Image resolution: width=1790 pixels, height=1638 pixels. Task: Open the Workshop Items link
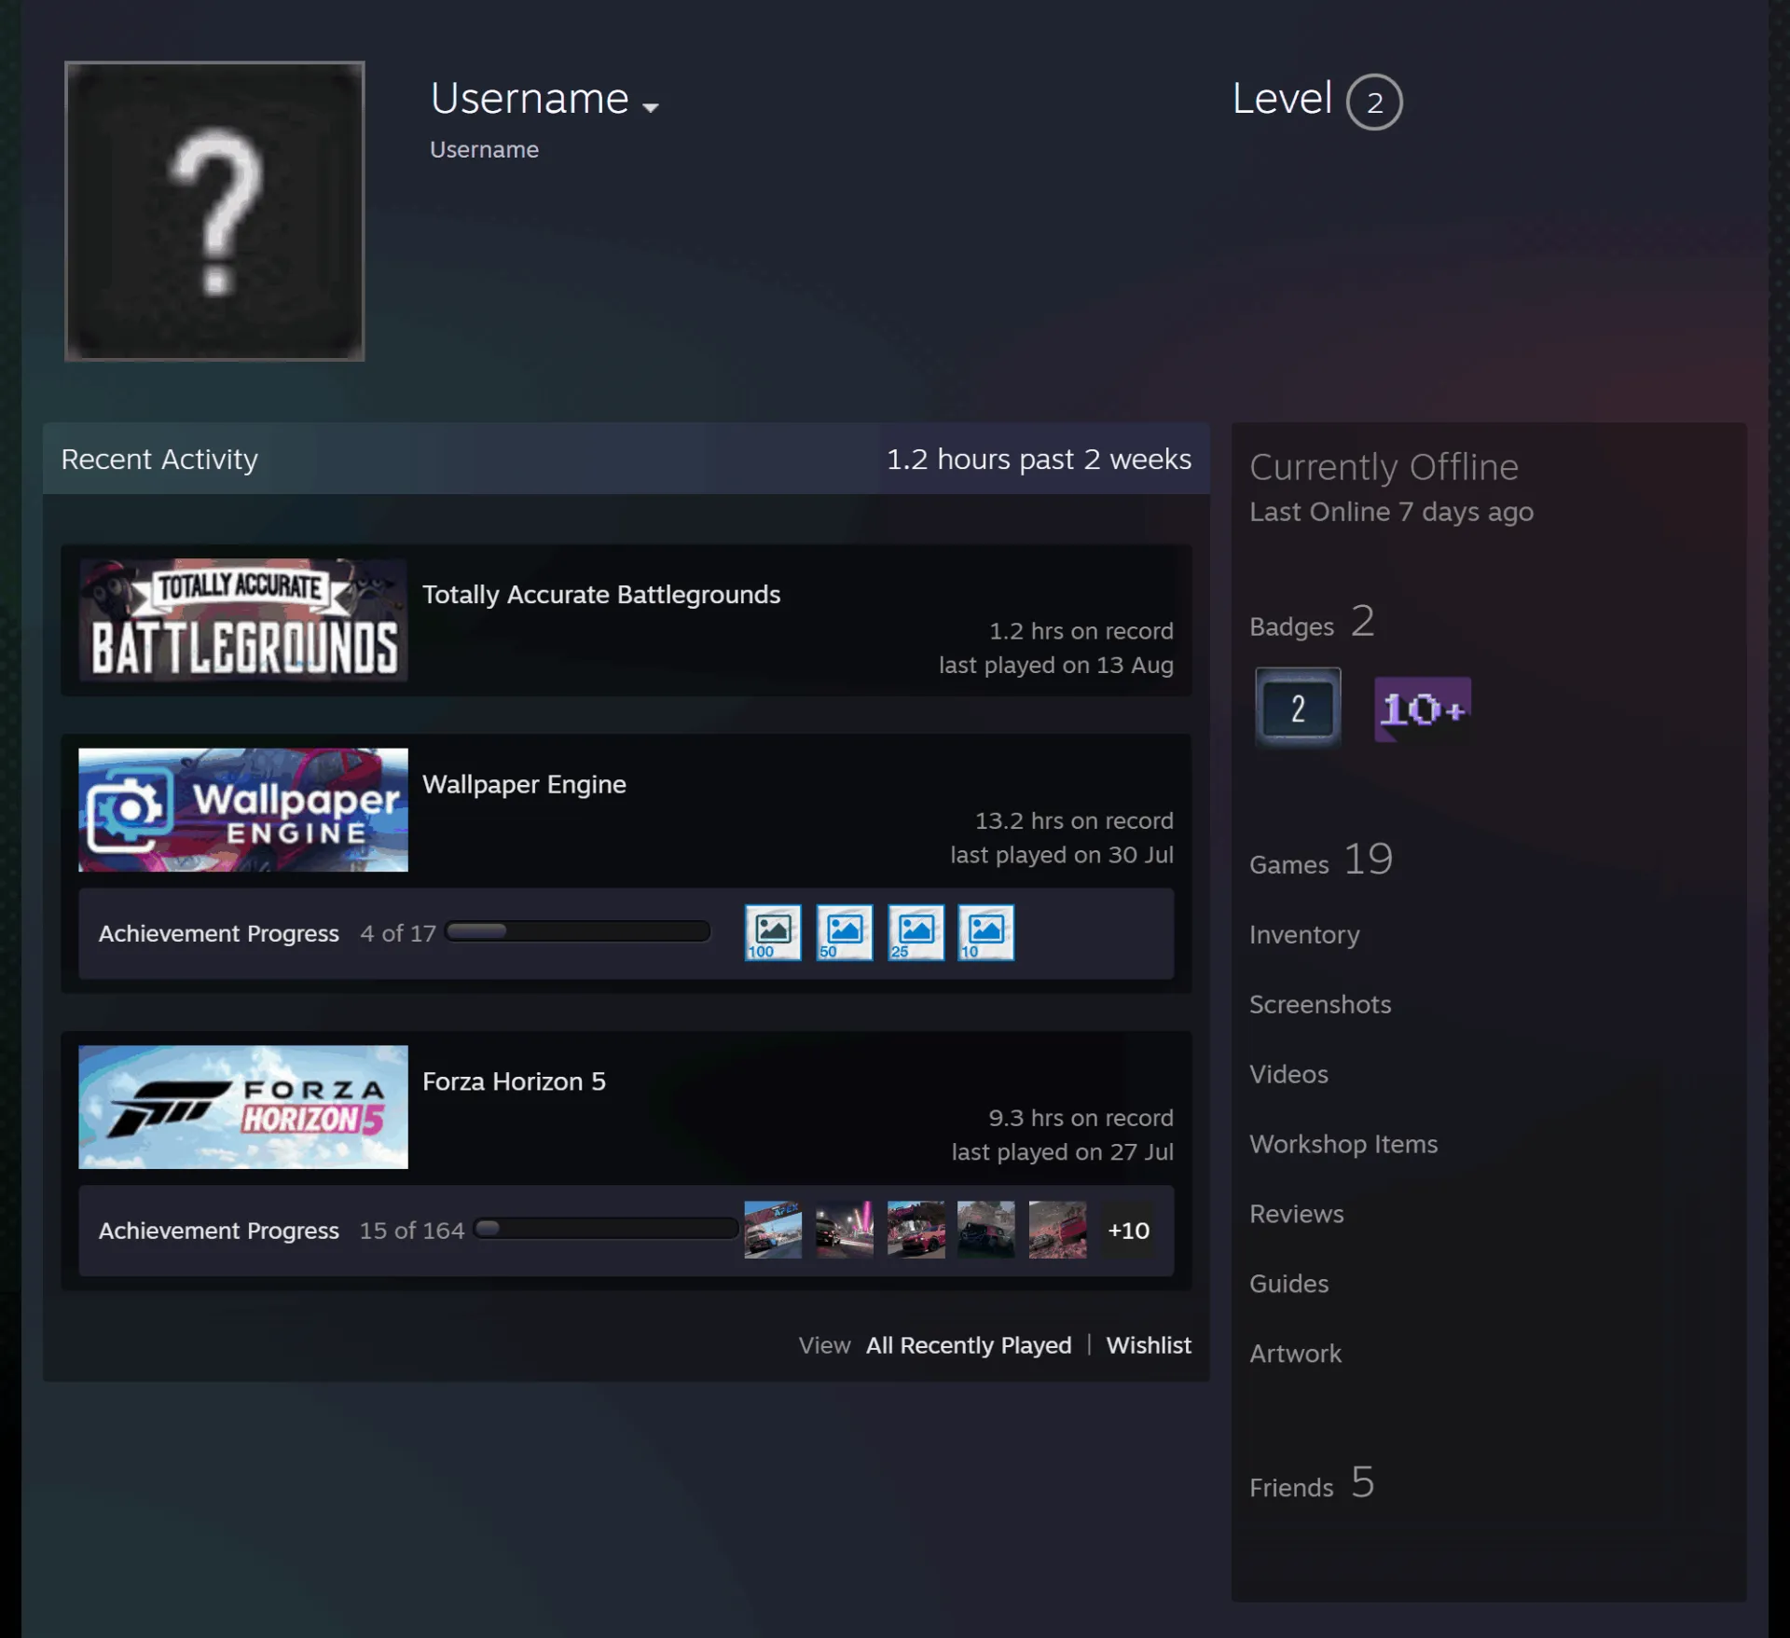[x=1343, y=1144]
